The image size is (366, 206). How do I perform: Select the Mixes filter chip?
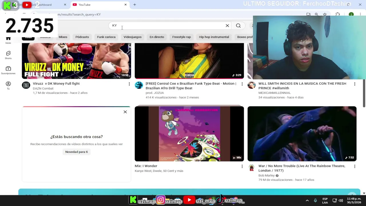coord(63,37)
